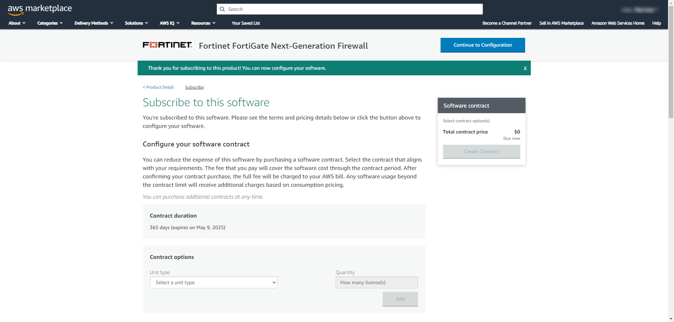This screenshot has height=322, width=674.
Task: Open the Delivery Methods dropdown
Action: [94, 23]
